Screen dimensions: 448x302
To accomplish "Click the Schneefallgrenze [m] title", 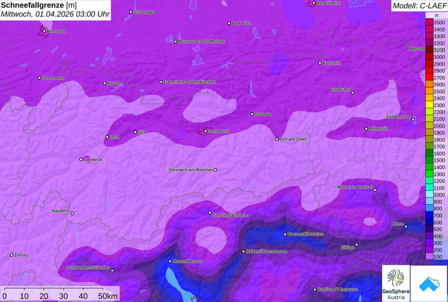I will tap(39, 5).
